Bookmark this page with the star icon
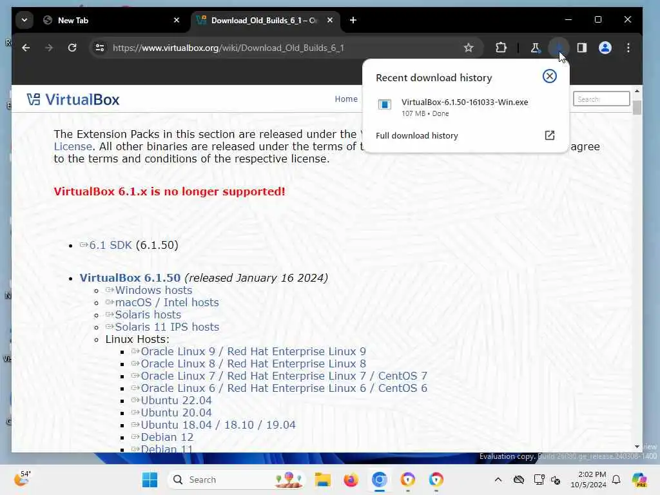This screenshot has height=495, width=660. point(469,48)
